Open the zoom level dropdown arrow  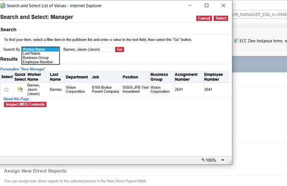click(x=222, y=160)
